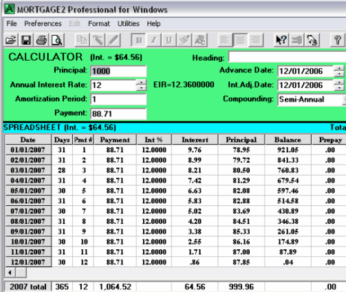
Task: Click the Prepay column header
Action: tap(329, 140)
